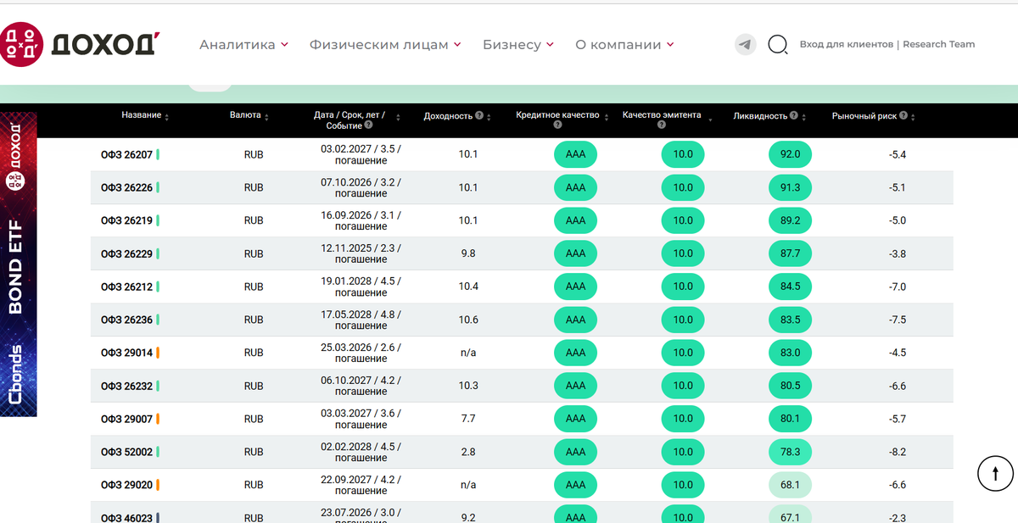
Task: Click liquidity badge 87.7
Action: click(x=790, y=253)
